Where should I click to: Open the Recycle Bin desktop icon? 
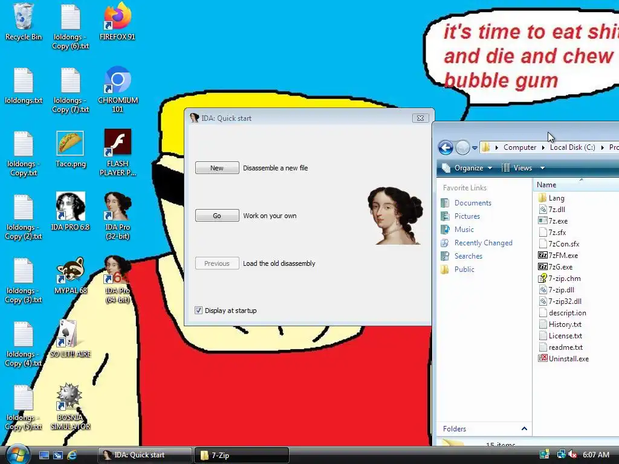pos(24,22)
